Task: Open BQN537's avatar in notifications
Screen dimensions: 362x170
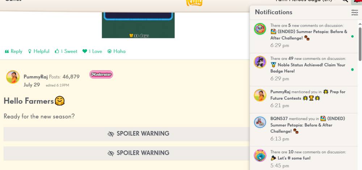Action: 260,122
